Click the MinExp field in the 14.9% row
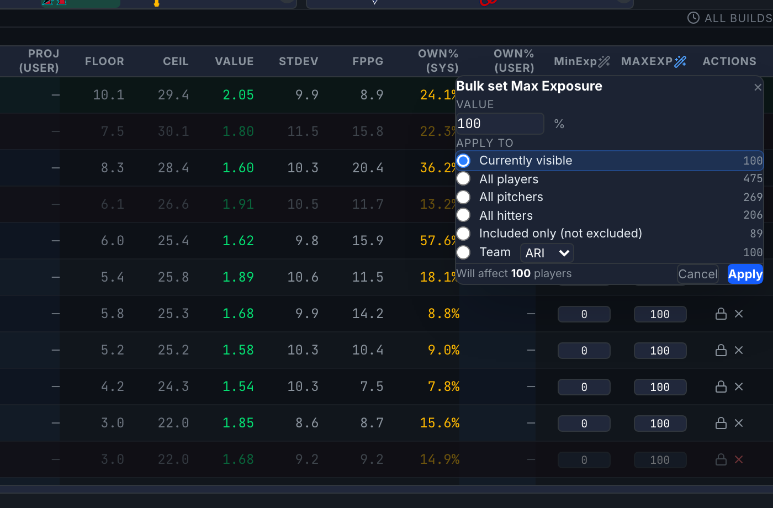 584,460
